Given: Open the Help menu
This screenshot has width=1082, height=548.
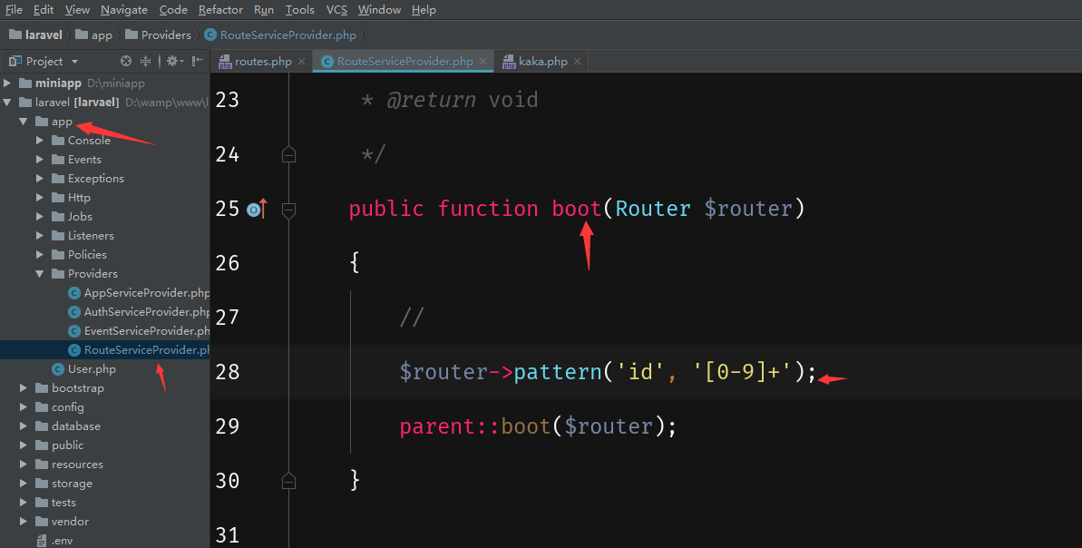Looking at the screenshot, I should pyautogui.click(x=424, y=10).
